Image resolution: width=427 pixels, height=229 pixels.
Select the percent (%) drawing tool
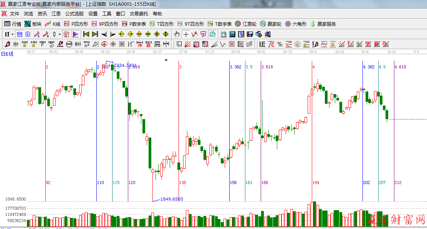pyautogui.click(x=280, y=44)
